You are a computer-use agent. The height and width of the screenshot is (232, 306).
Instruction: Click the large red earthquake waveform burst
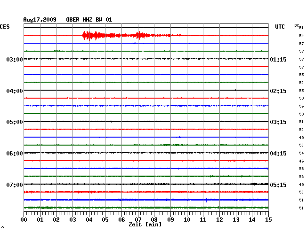click(117, 35)
